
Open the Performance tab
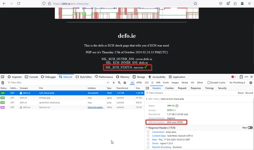[104, 77]
